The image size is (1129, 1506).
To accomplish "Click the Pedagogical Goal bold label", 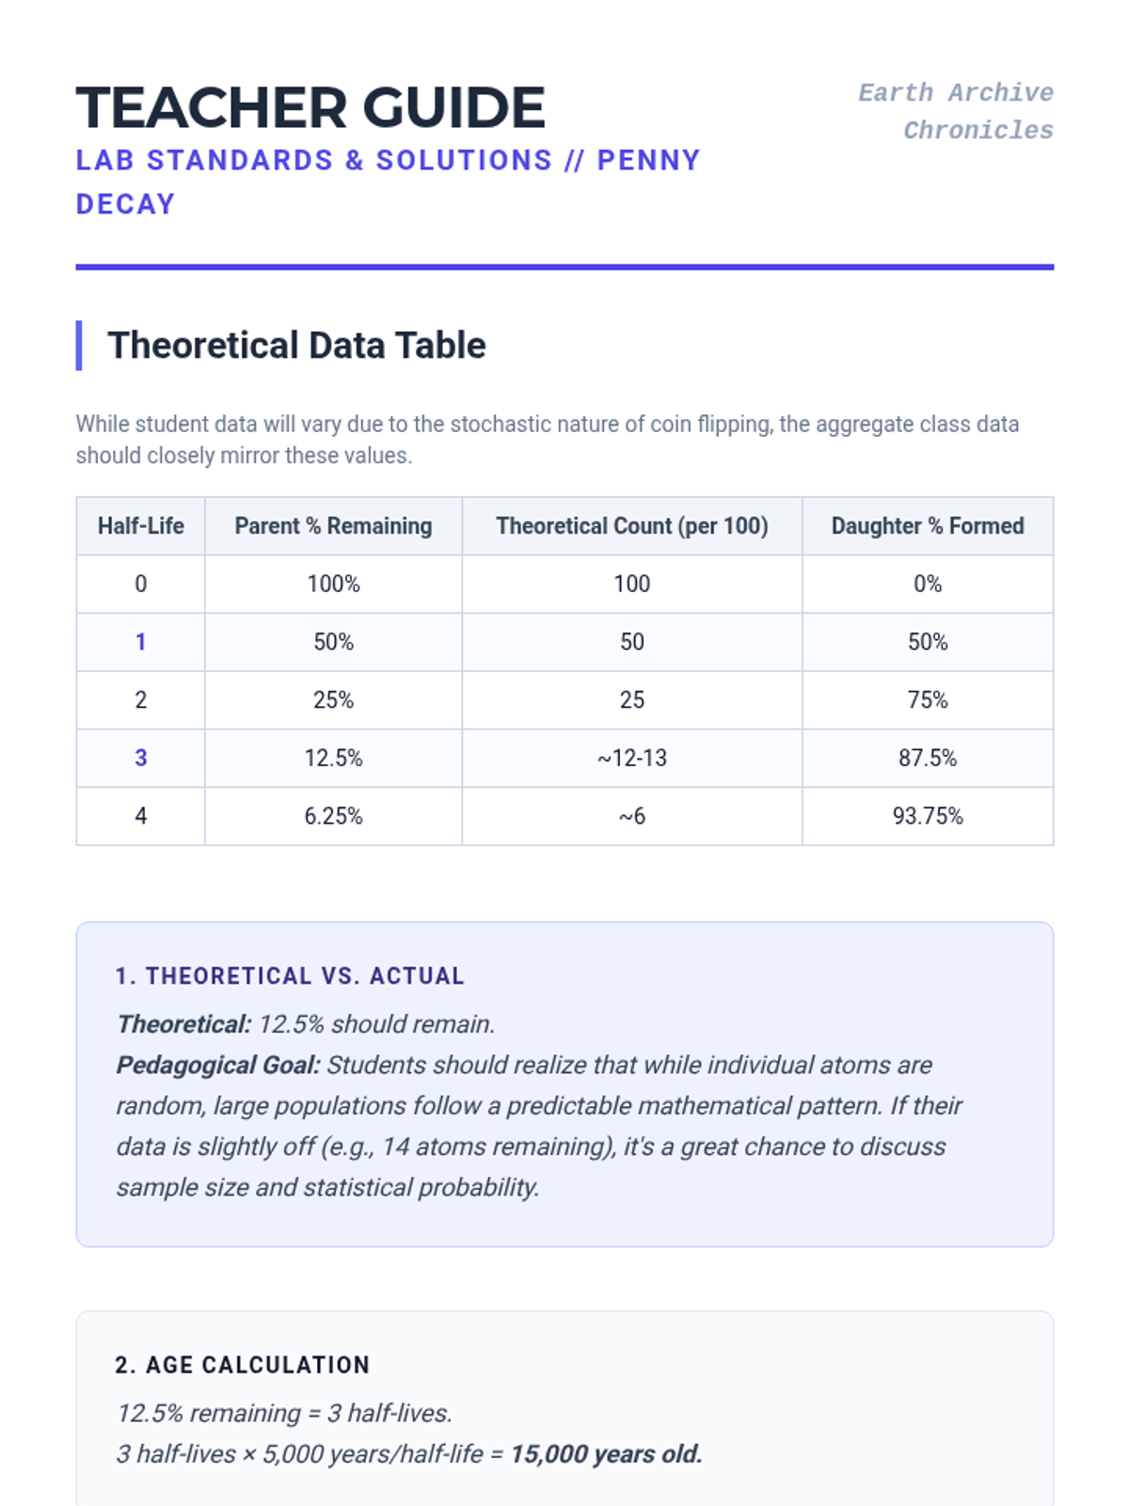I will (x=218, y=1065).
